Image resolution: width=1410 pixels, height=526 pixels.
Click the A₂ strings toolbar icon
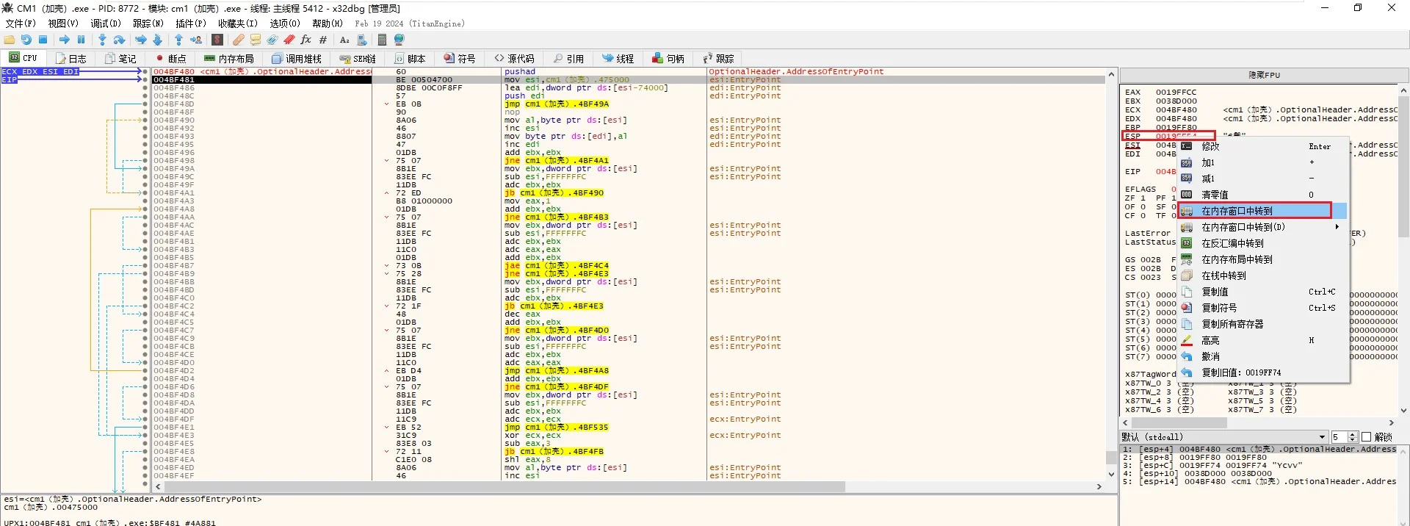(x=344, y=40)
